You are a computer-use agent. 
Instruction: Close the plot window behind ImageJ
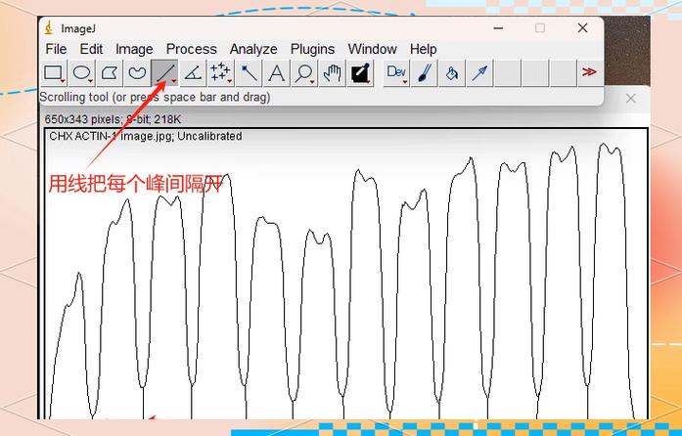click(631, 99)
